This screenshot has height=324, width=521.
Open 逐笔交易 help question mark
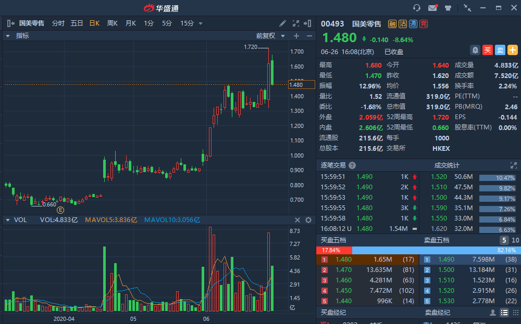[x=353, y=165]
